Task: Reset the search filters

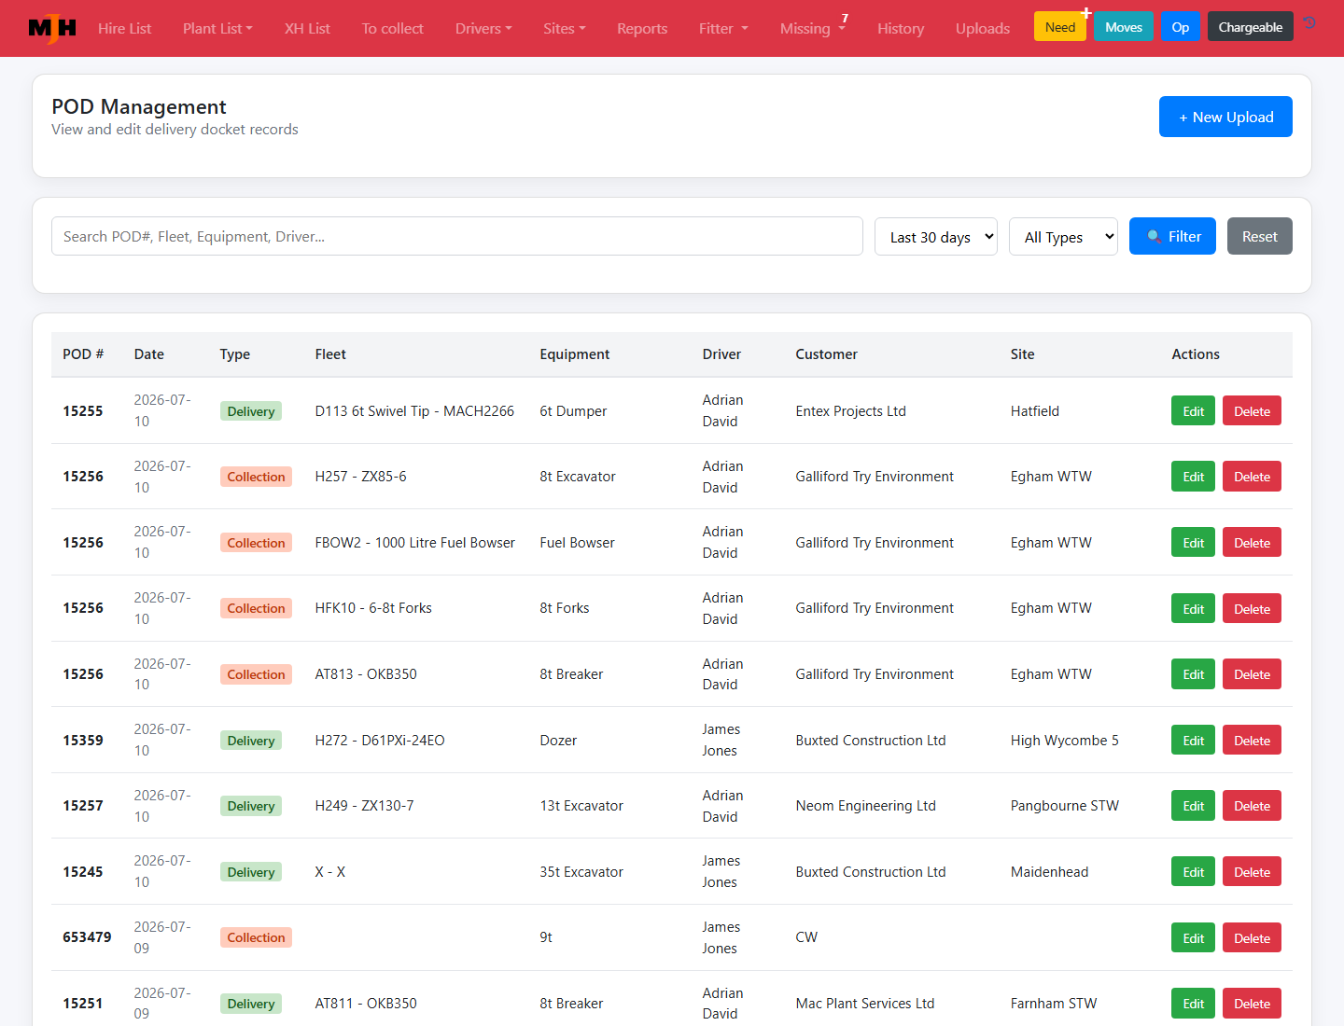Action: pyautogui.click(x=1259, y=236)
